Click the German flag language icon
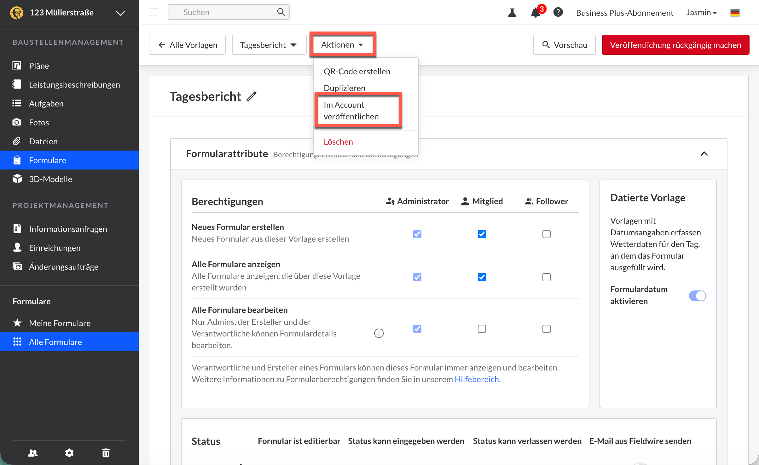Viewport: 759px width, 465px height. 735,13
